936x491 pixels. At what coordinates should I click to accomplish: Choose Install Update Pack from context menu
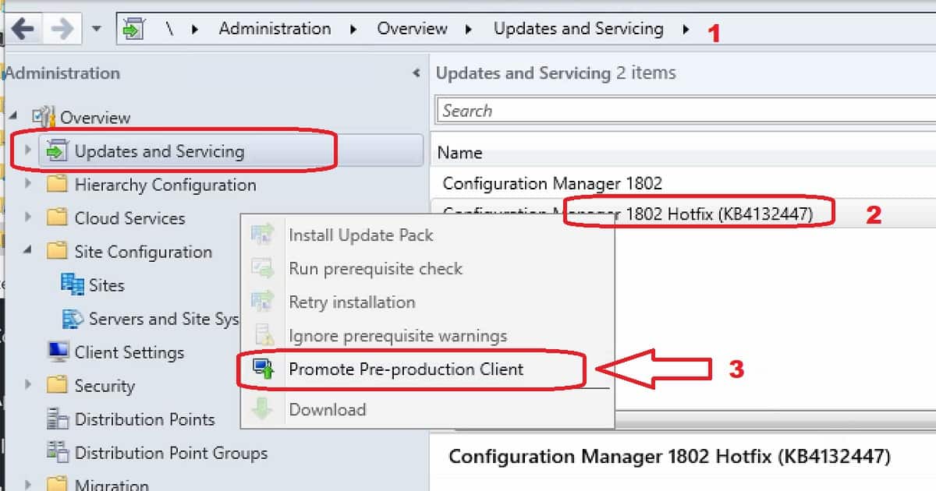click(361, 235)
